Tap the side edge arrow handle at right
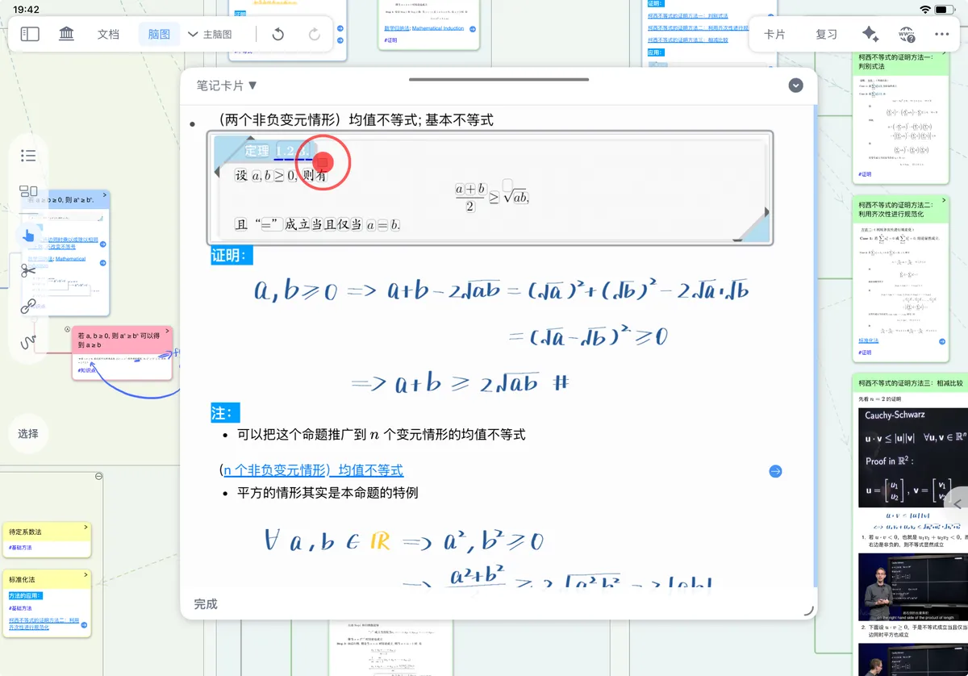 point(958,504)
